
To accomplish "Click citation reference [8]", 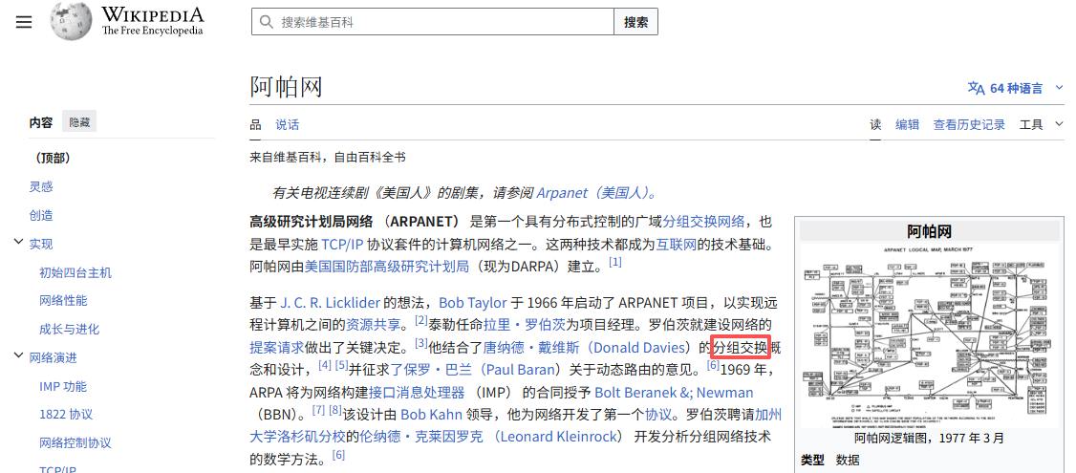I will pyautogui.click(x=334, y=410).
